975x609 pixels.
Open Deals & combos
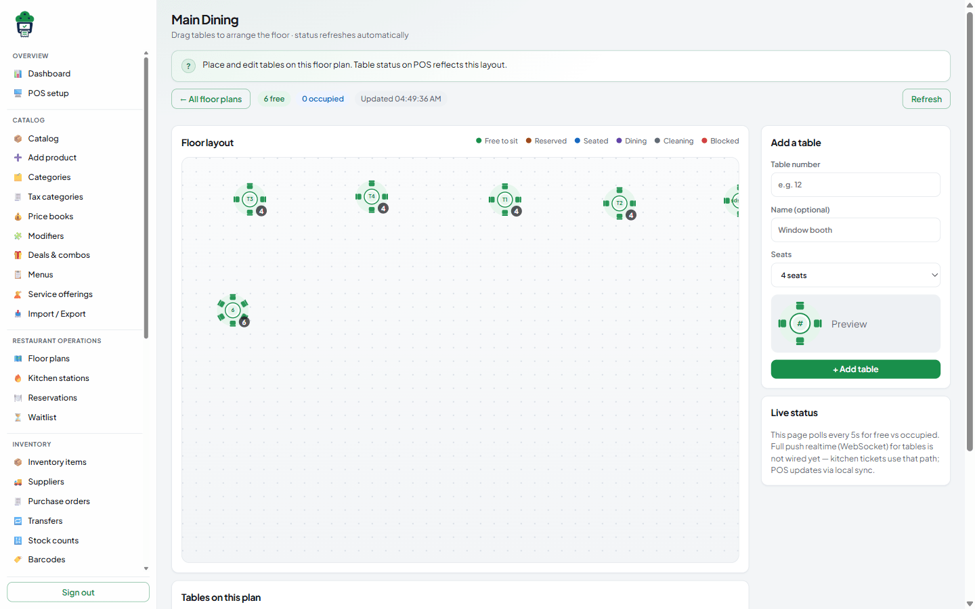click(x=59, y=255)
